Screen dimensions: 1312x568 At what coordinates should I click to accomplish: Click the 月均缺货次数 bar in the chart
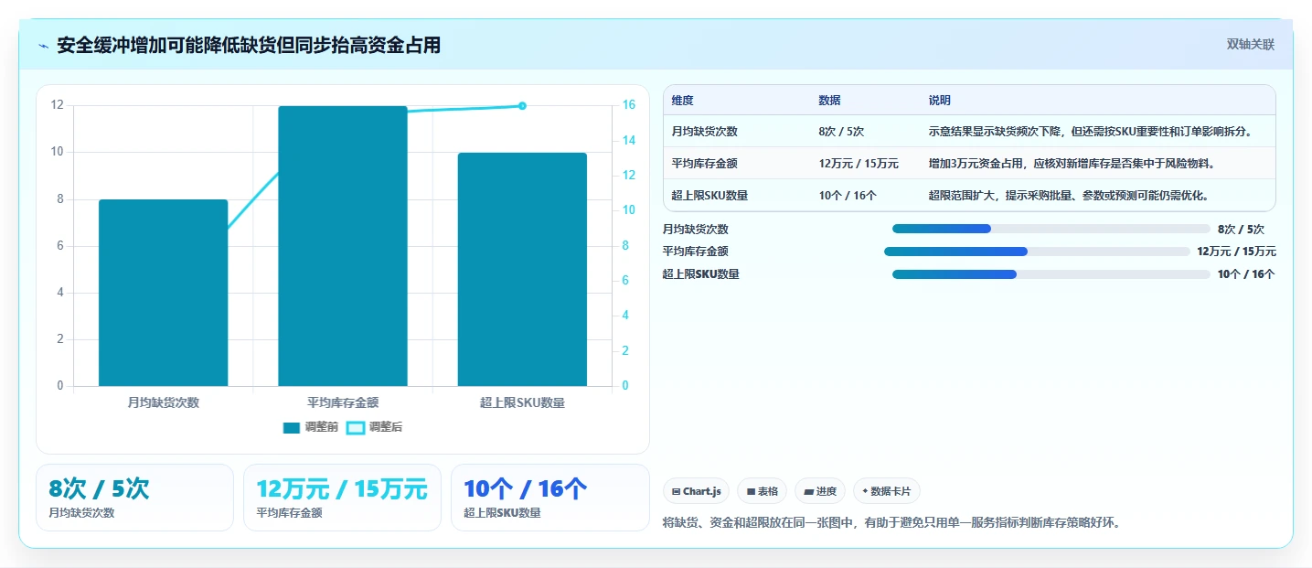(163, 293)
